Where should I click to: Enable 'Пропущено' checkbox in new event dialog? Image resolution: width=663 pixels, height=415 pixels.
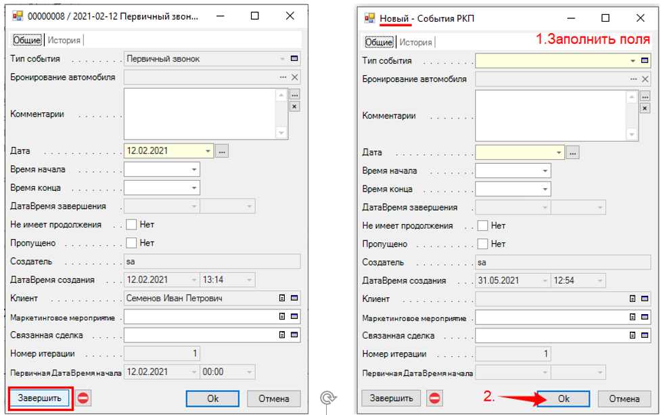[483, 243]
